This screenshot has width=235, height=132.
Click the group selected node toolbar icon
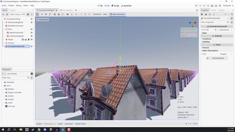point(63,14)
